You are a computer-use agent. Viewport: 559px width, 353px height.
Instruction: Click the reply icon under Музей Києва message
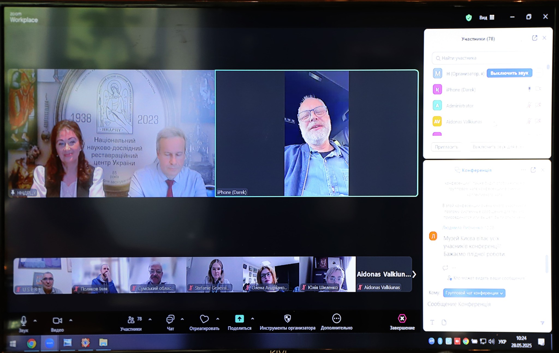click(445, 268)
